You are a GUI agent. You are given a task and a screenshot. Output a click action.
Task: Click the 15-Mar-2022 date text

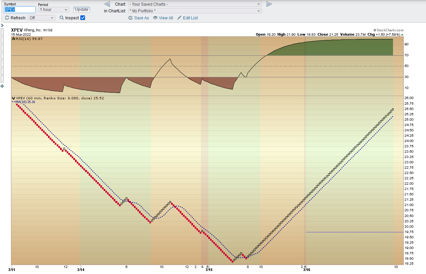[x=20, y=34]
